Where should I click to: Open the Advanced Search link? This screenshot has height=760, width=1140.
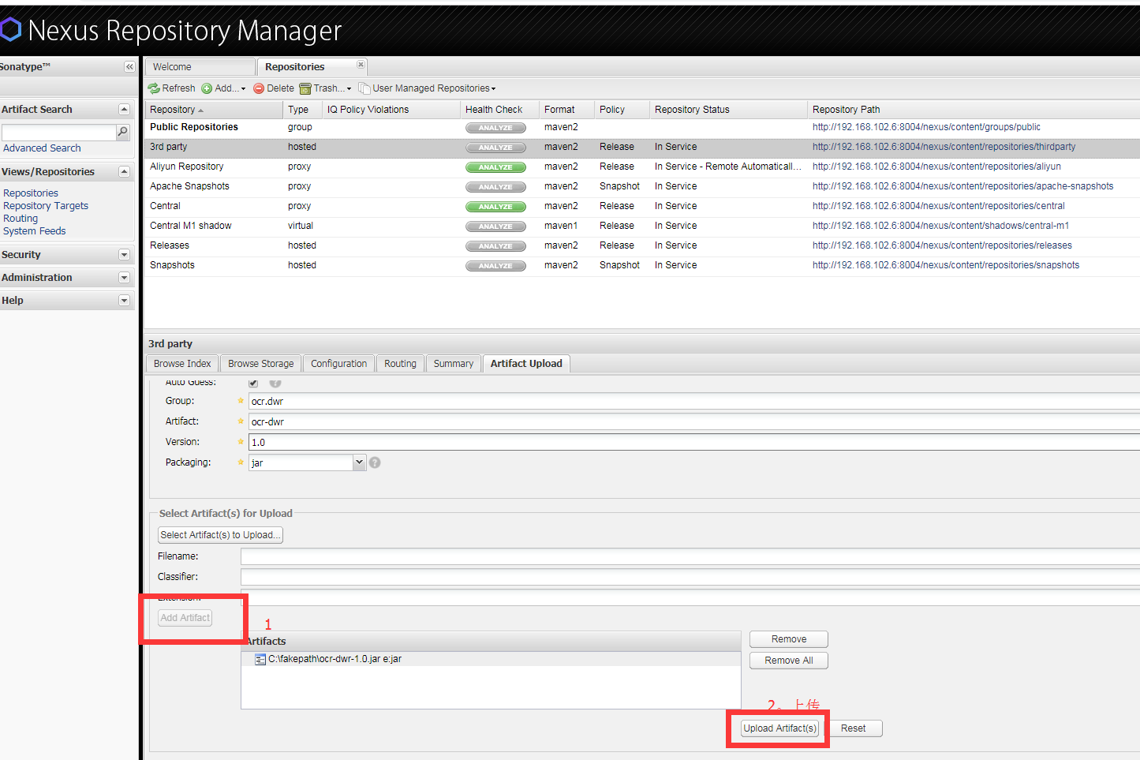click(42, 148)
